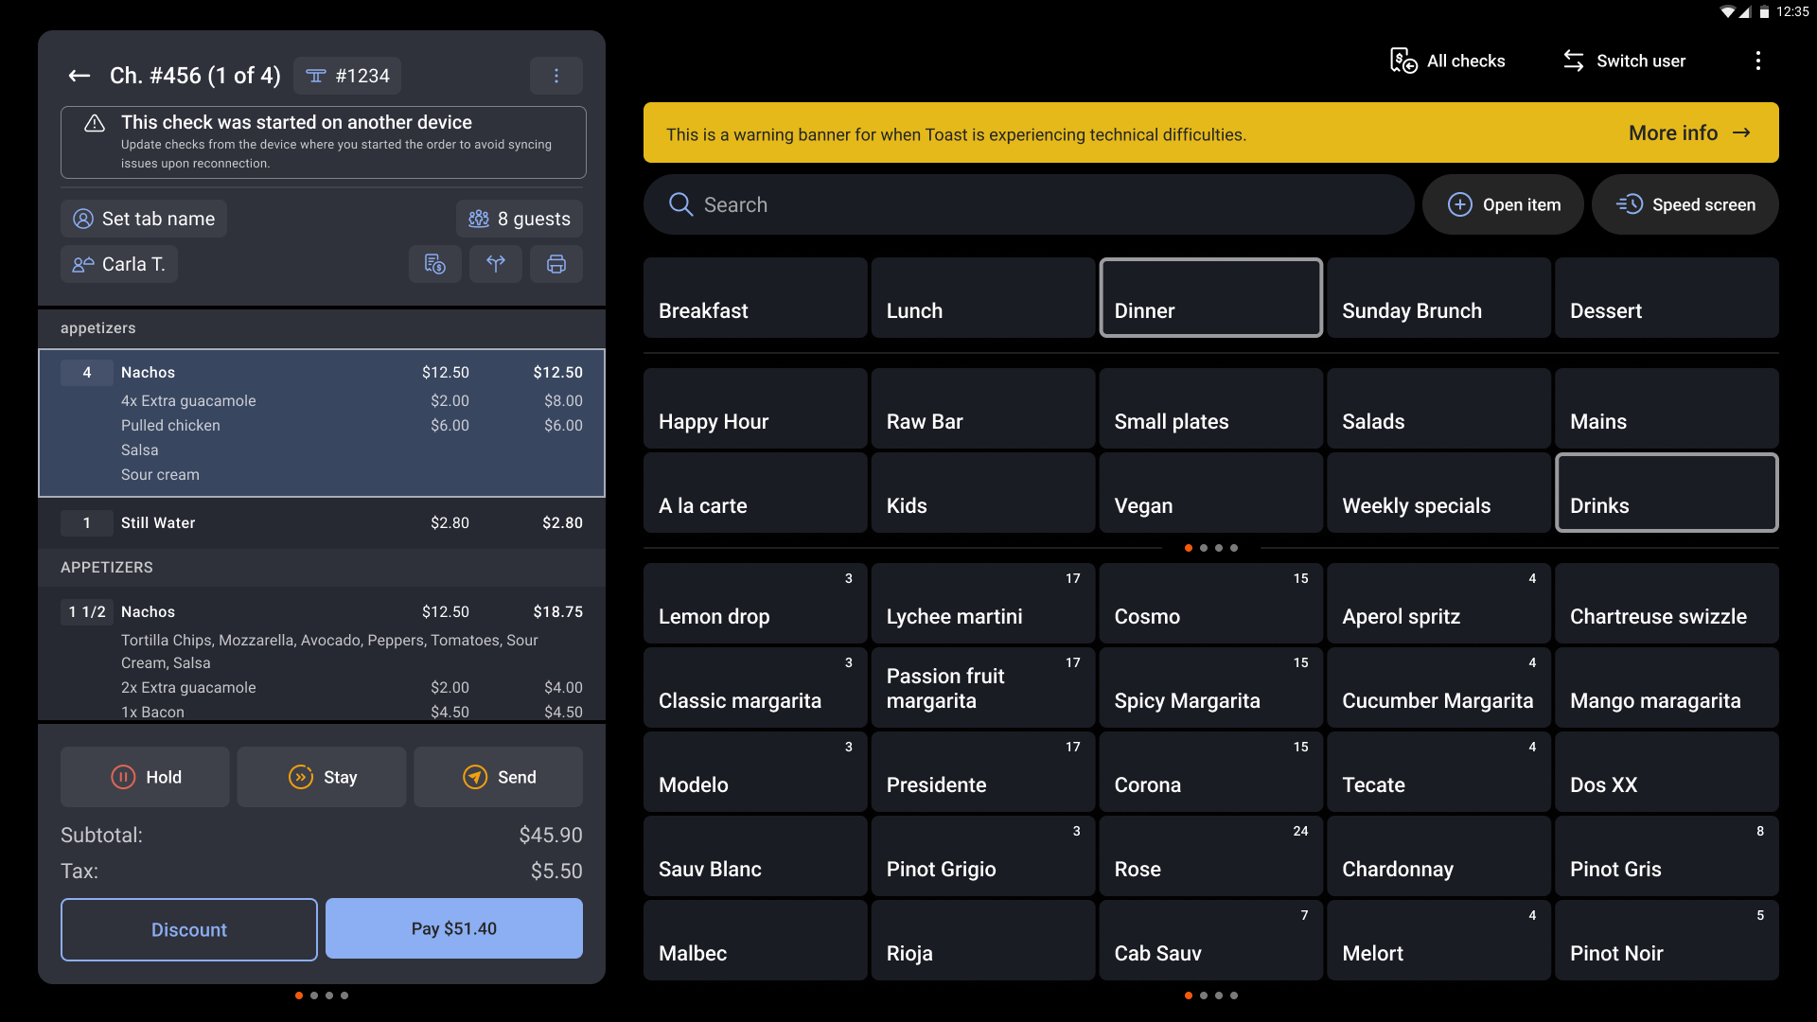Put the order on Hold
The width and height of the screenshot is (1817, 1022).
click(x=145, y=777)
